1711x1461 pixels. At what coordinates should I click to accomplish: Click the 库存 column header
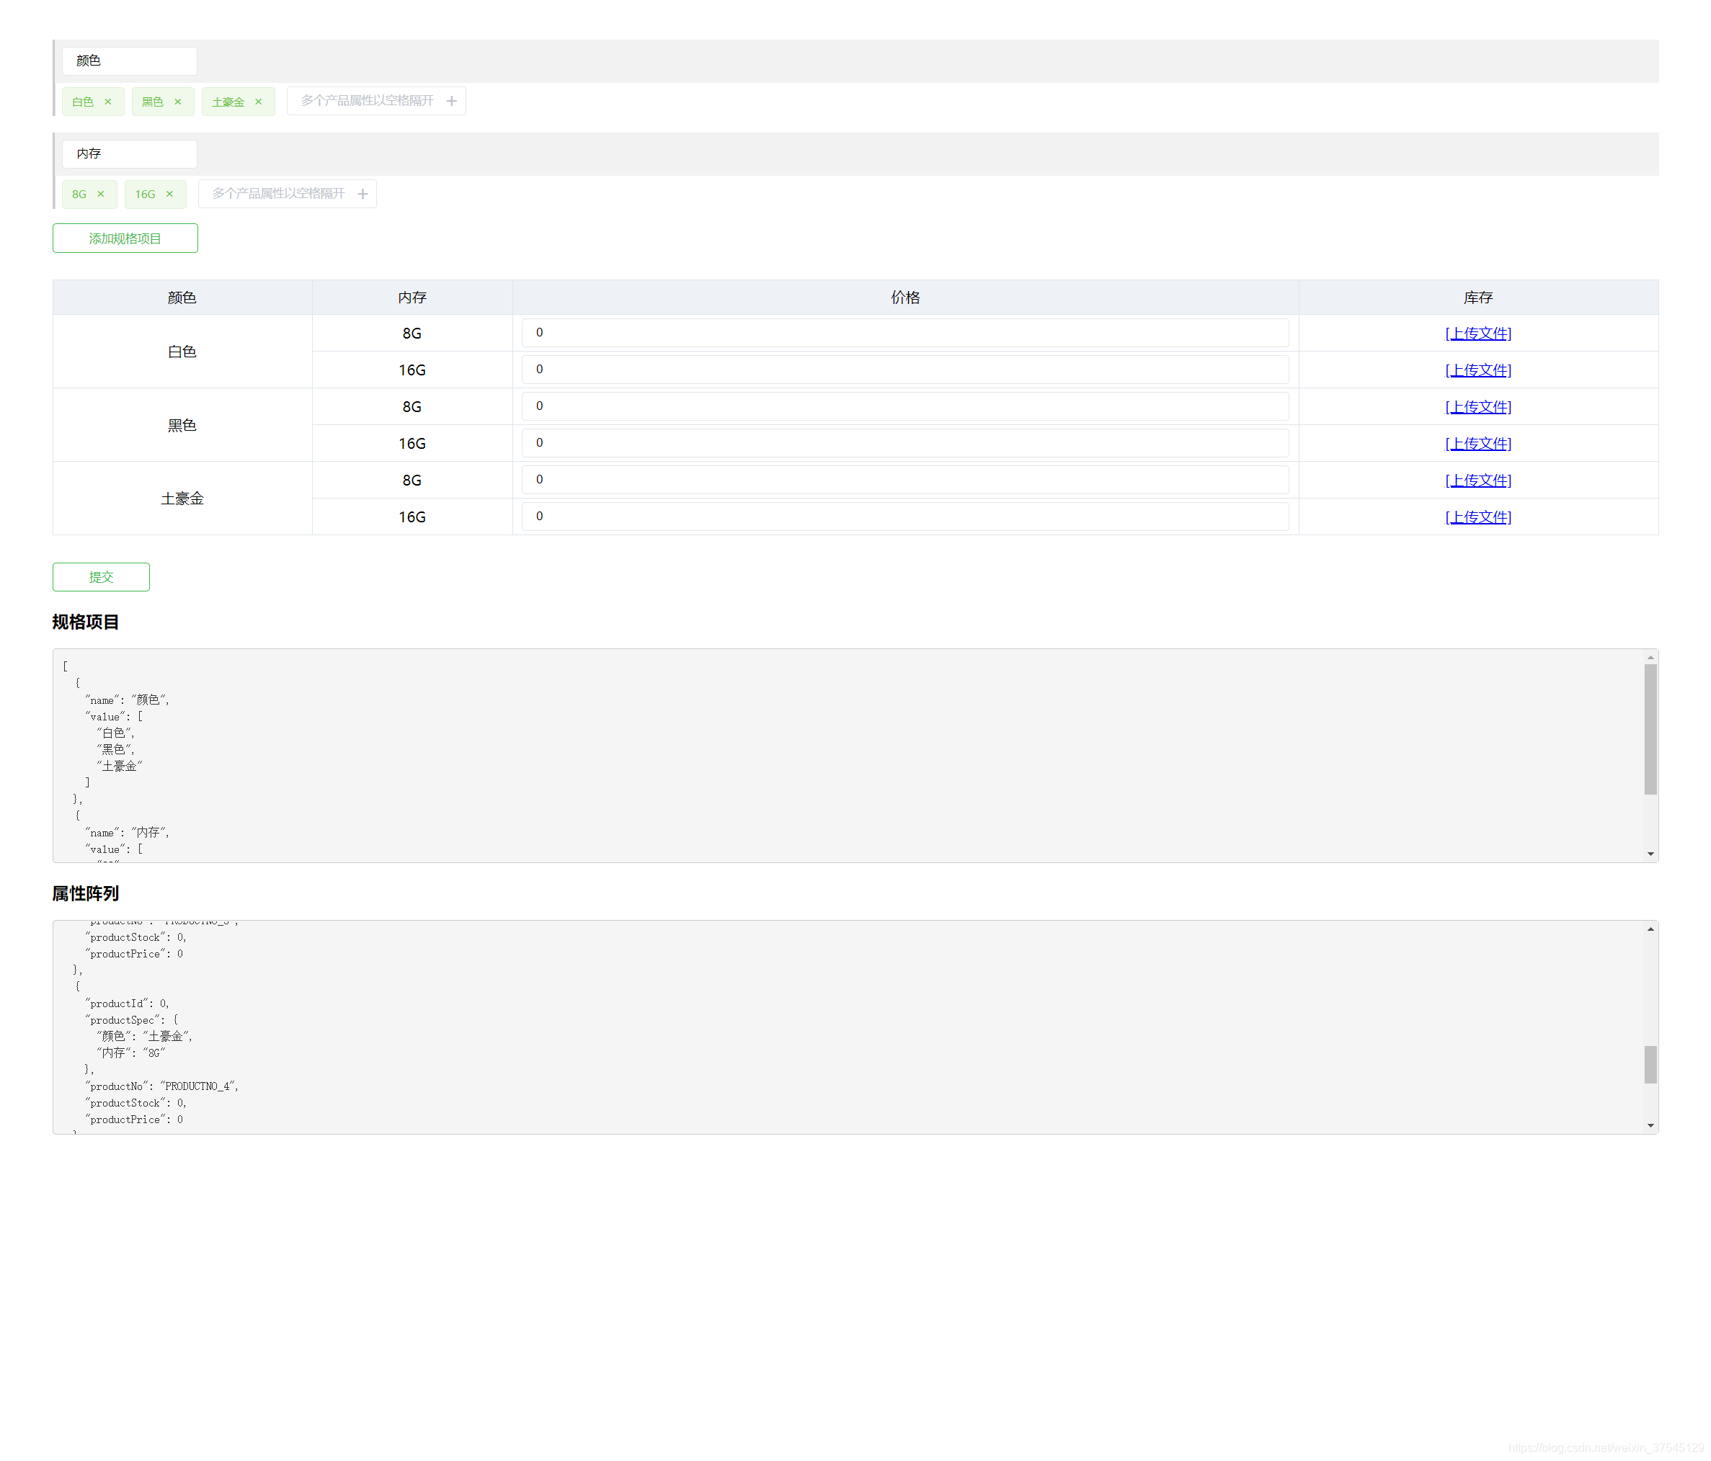click(1478, 297)
